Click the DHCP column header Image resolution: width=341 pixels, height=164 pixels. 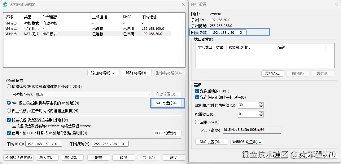click(x=130, y=17)
